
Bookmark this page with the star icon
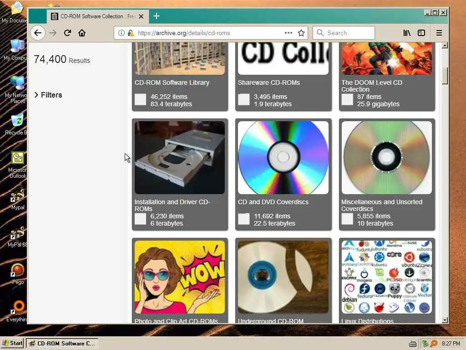point(301,33)
